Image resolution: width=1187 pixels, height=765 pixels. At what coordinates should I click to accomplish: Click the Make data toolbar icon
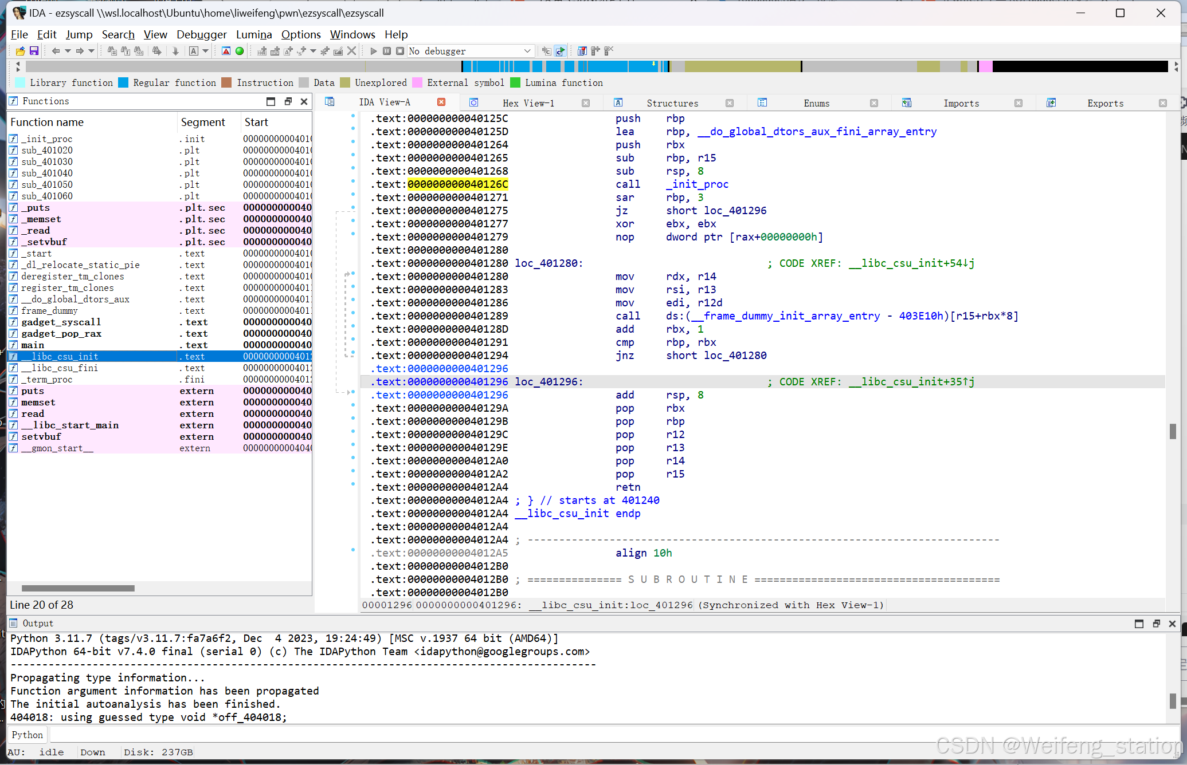pos(275,51)
